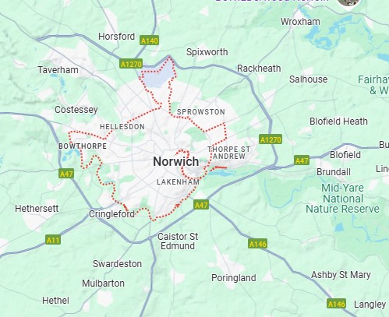Click the A1270 road shield by Horsford

(x=131, y=64)
